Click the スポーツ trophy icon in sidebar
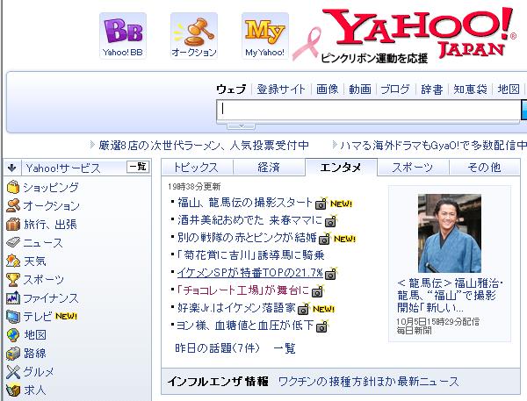 point(13,279)
